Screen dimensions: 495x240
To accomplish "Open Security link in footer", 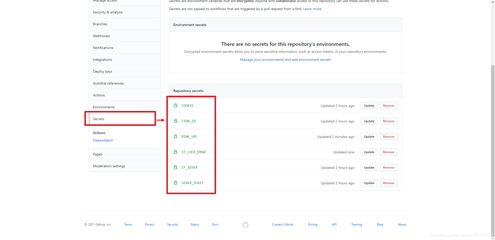I will [x=172, y=225].
